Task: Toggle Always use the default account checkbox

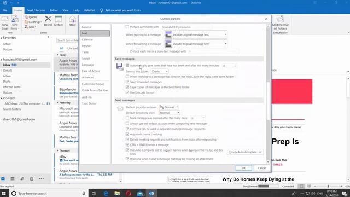Action: tap(127, 123)
